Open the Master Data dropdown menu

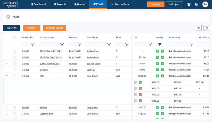click(x=120, y=4)
